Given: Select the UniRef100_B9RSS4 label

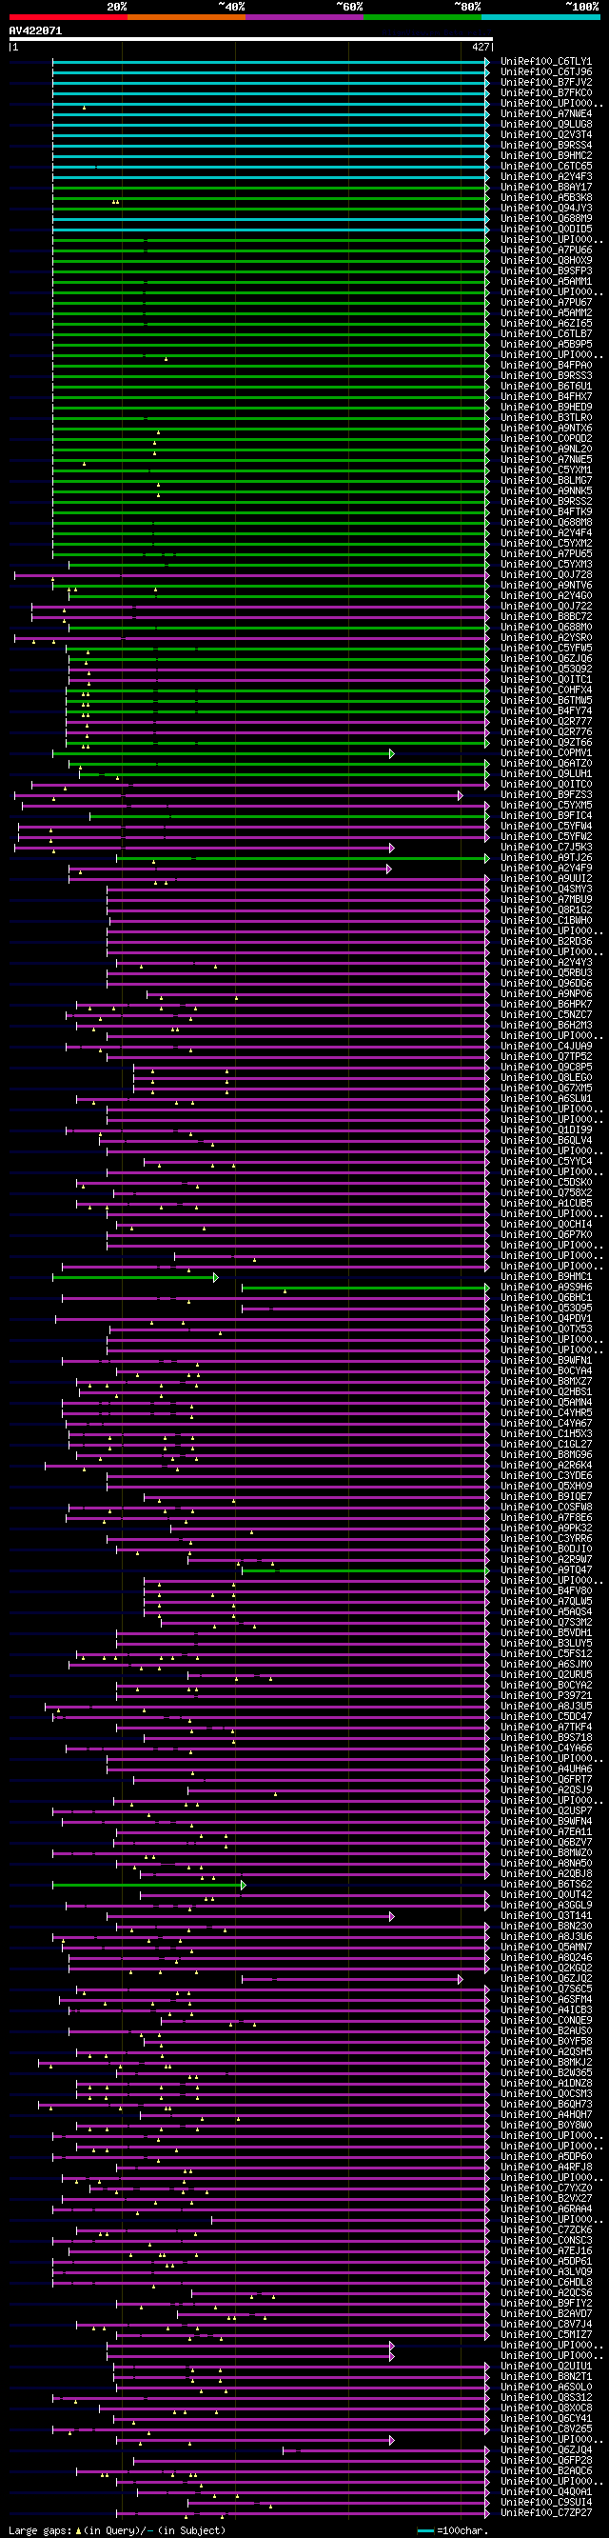Looking at the screenshot, I should tap(546, 146).
